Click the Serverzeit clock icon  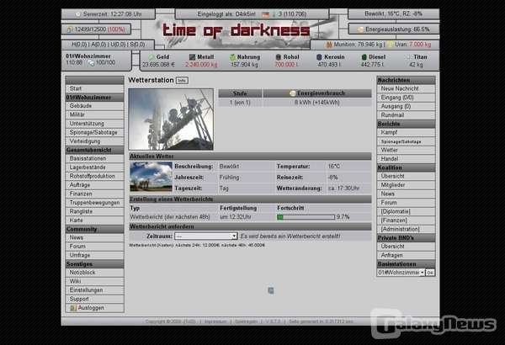coord(77,14)
